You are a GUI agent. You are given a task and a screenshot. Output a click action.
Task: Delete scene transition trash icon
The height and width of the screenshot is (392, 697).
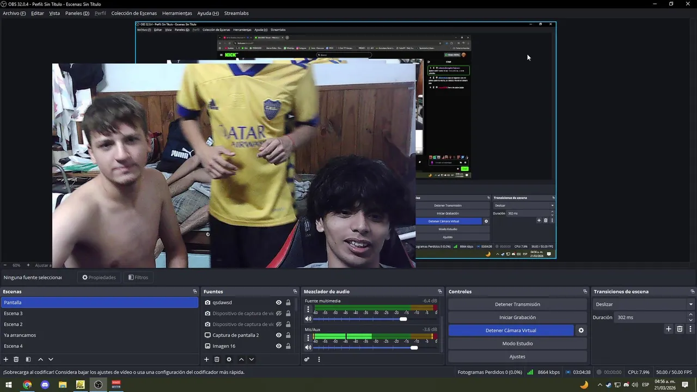point(680,329)
